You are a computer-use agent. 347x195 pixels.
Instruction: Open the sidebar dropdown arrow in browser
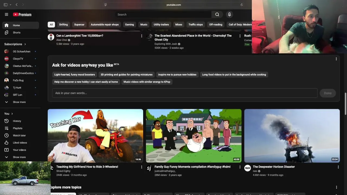point(10,5)
